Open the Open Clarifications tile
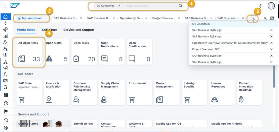The width and height of the screenshot is (279, 132). coord(139,52)
